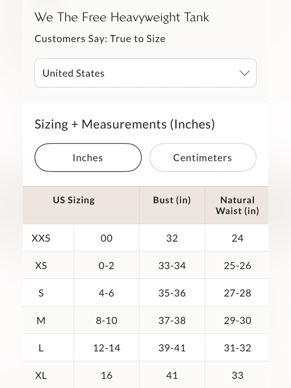Click the Bust (in) column header
Image resolution: width=291 pixels, height=388 pixels.
coord(172,200)
